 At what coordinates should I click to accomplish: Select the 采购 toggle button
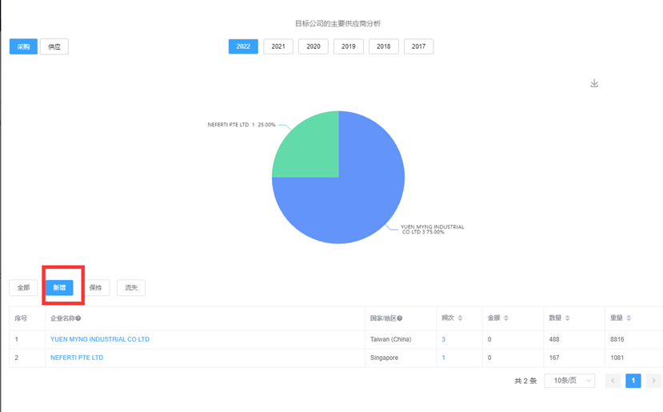23,46
